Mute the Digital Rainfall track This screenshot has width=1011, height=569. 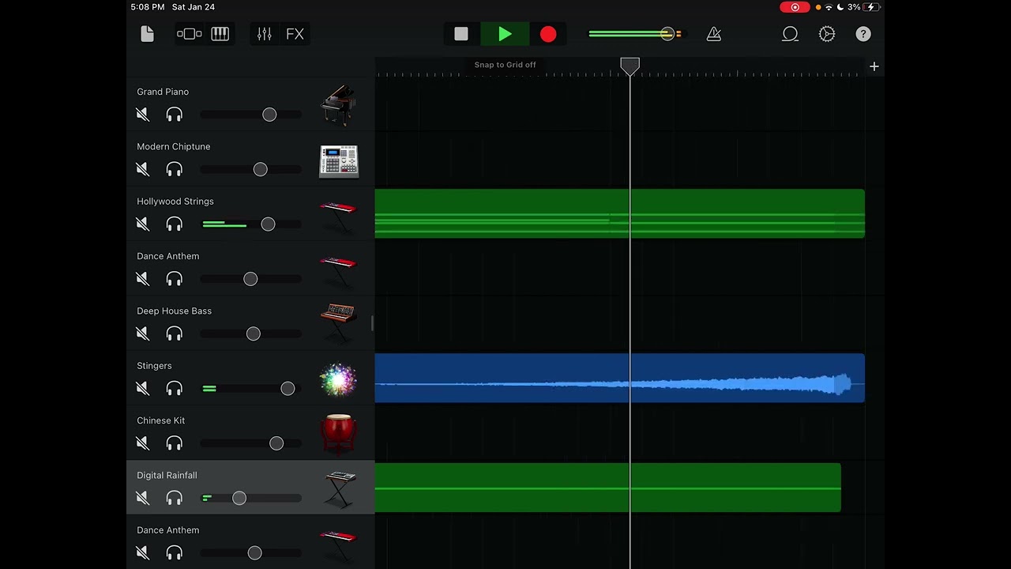tap(143, 498)
